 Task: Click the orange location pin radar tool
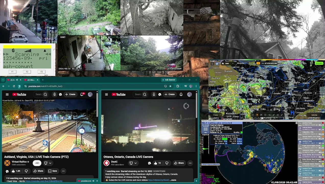tap(257, 115)
